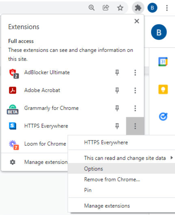Screen dimensions: 175x215
Task: Click the Extensions puzzle piece icon
Action: tap(138, 8)
